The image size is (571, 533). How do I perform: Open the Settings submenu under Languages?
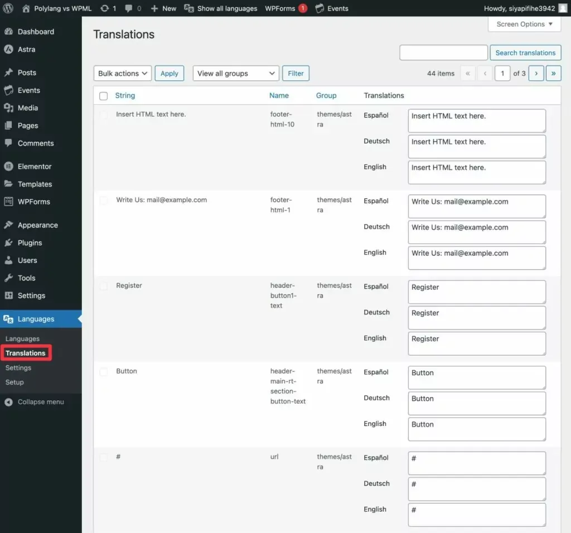18,368
